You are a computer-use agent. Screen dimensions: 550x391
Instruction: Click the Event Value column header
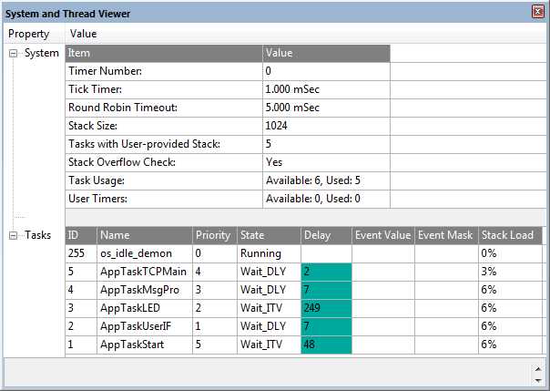coord(383,235)
